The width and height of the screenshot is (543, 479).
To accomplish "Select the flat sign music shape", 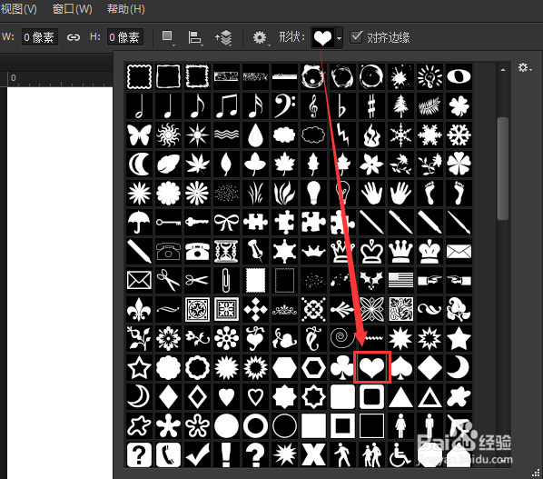I will 342,105.
